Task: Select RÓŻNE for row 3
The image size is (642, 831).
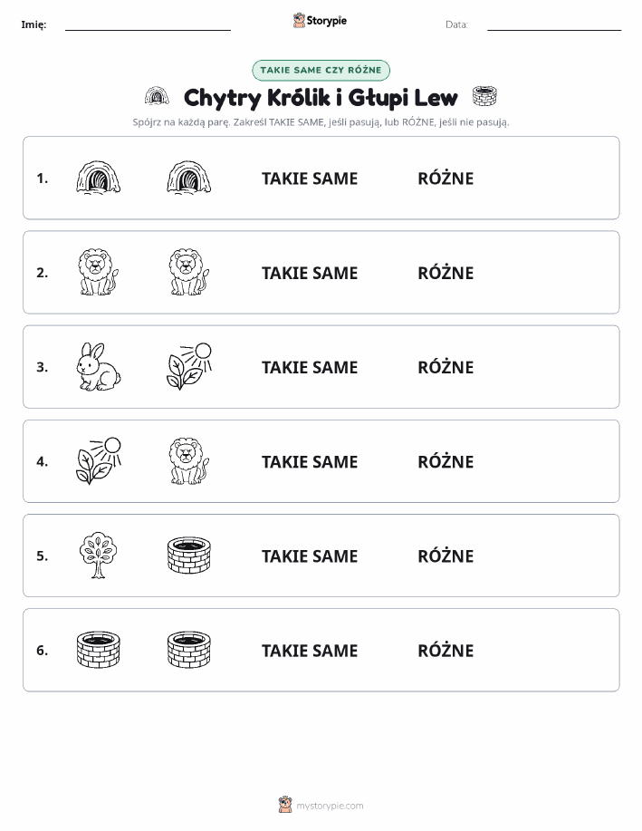Action: coord(446,367)
